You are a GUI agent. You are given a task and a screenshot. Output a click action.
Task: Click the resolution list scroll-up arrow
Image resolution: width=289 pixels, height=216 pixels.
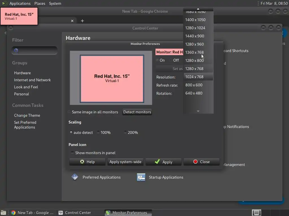coord(198,9)
